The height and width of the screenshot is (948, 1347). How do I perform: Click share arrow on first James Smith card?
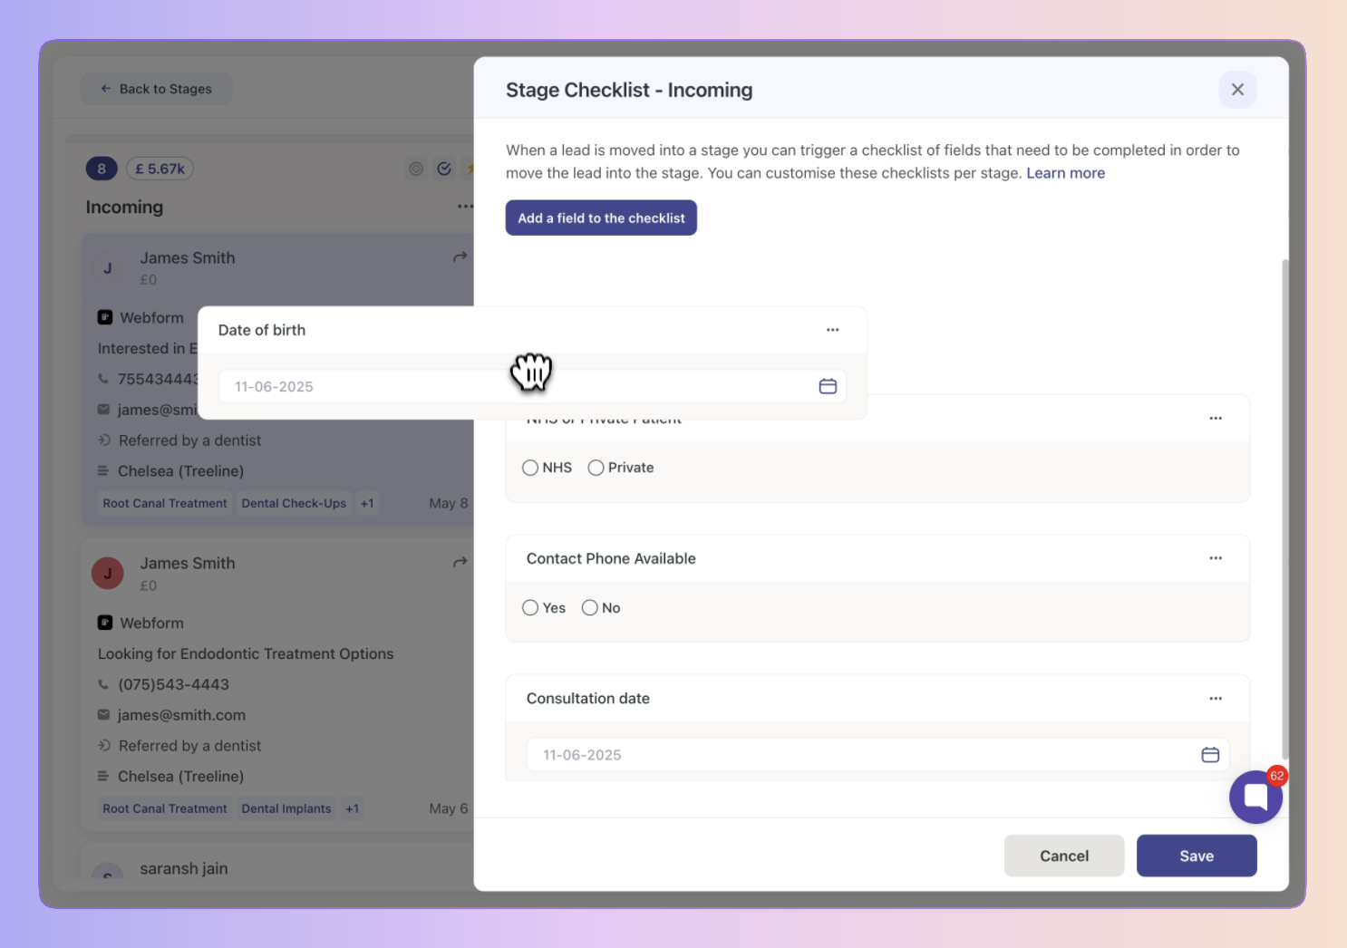pyautogui.click(x=460, y=257)
